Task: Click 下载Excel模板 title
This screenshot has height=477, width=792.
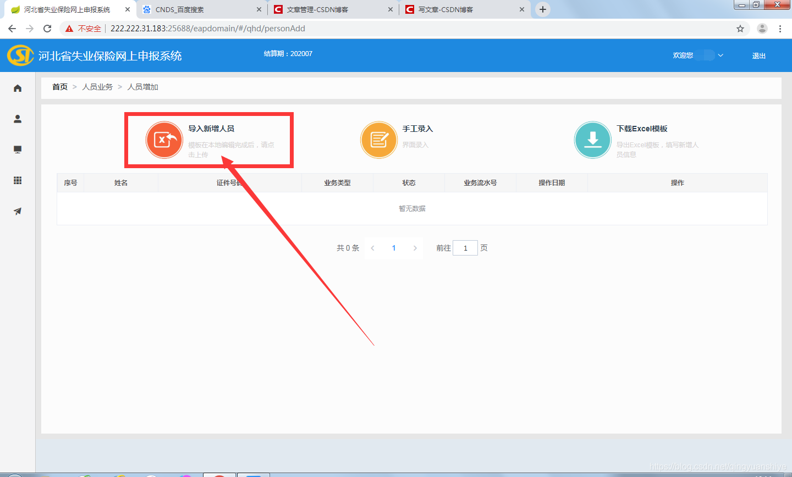Action: [642, 129]
